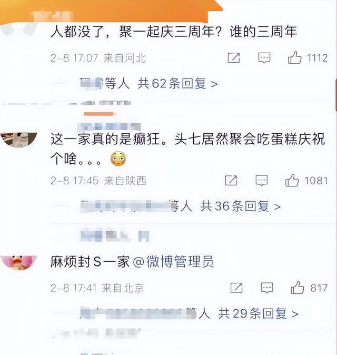Tap comment icon on the Shaanxi comment
The image size is (337, 355).
point(261,181)
